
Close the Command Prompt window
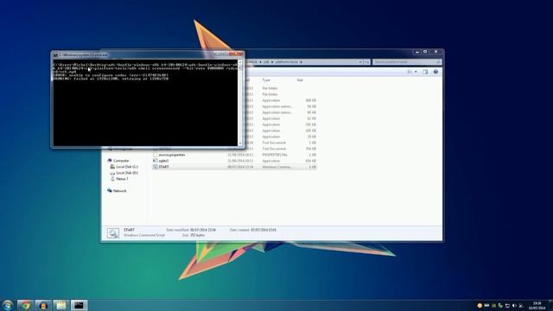(236, 54)
